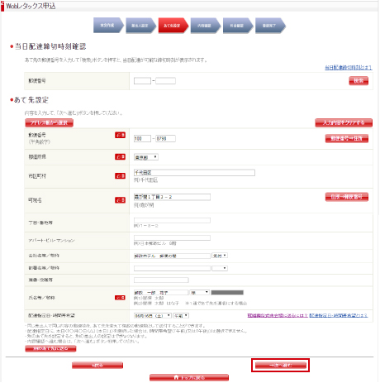Click the home icon on トップに戻る button
This screenshot has height=383, width=380.
[x=176, y=377]
